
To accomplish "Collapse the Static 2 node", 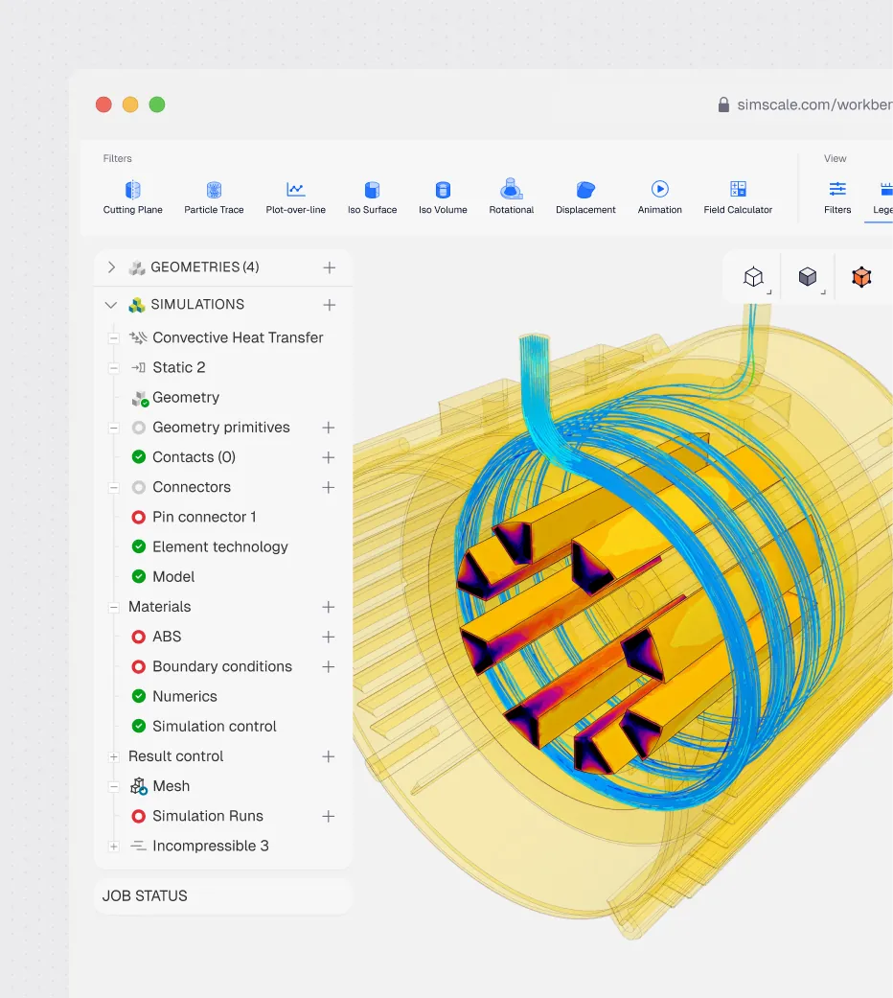I will (x=113, y=368).
